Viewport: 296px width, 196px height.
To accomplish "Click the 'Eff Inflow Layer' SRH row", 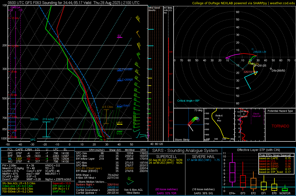I will 112,159.
